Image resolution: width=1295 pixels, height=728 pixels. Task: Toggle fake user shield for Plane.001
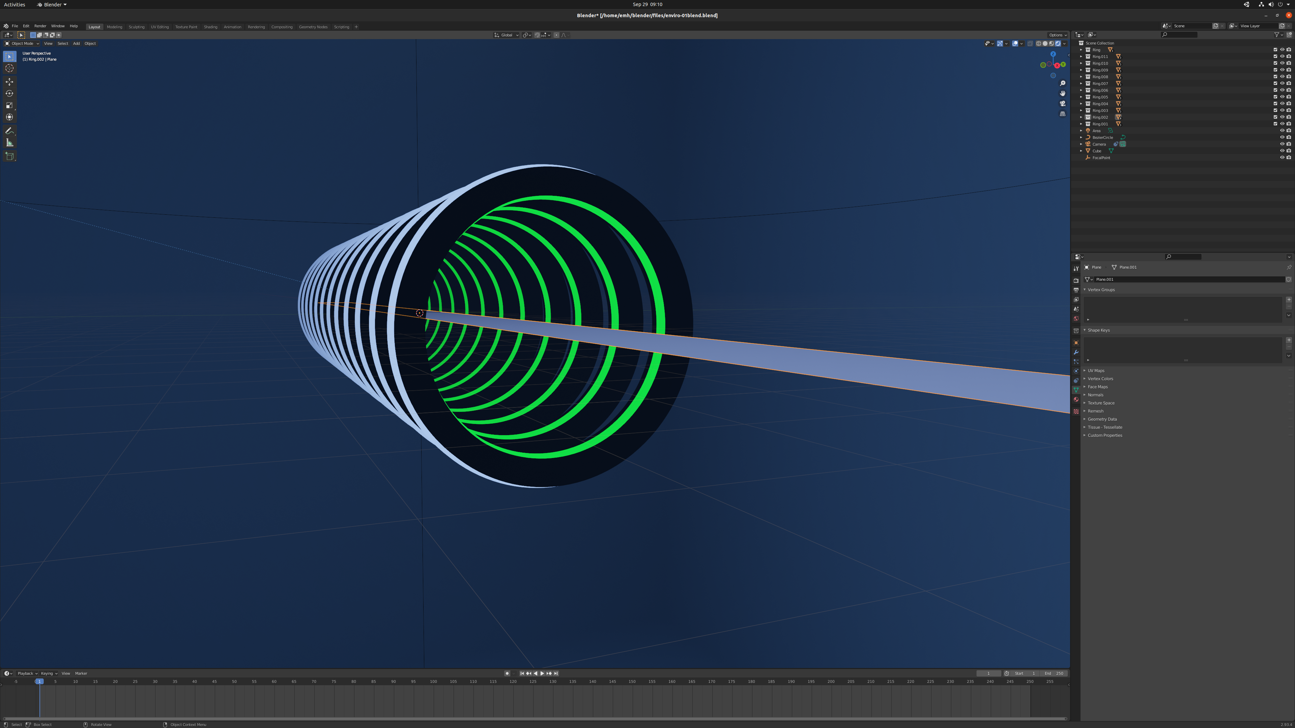(x=1289, y=279)
